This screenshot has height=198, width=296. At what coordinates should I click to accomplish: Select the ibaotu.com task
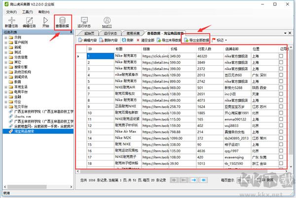point(22,117)
